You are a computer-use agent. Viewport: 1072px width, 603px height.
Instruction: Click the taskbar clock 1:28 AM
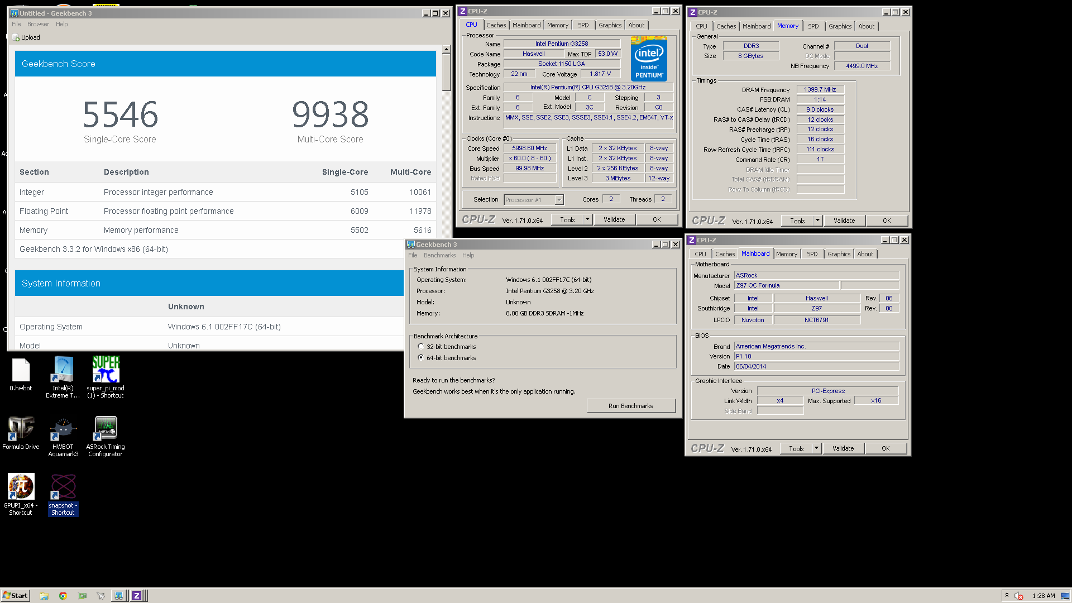coord(1044,596)
